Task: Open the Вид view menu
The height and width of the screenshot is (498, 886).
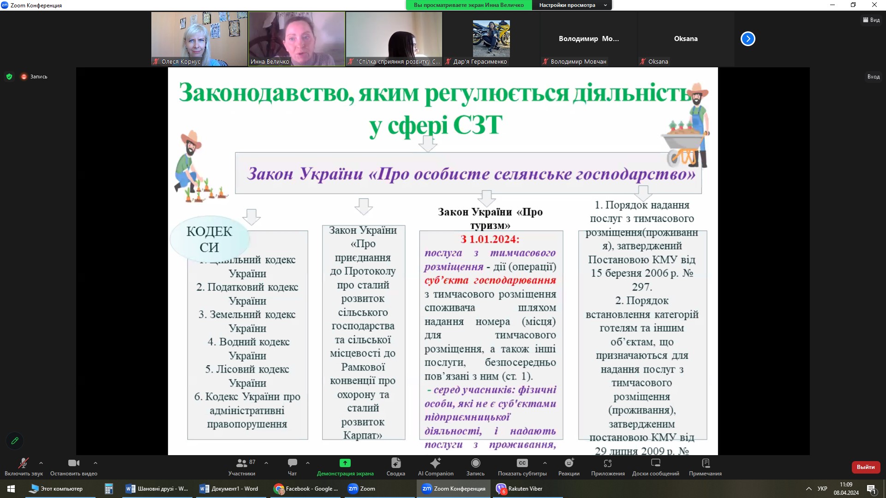Action: point(871,20)
